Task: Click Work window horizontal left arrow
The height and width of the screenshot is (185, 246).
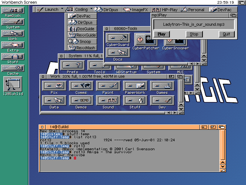Action: (169, 112)
